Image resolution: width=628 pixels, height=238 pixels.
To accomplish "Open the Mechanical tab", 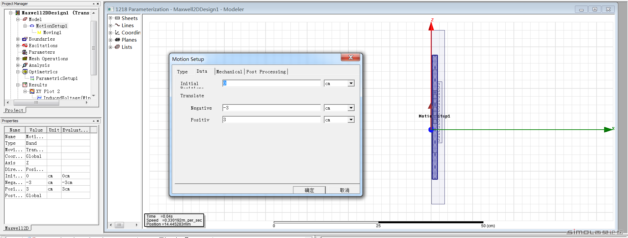I will pyautogui.click(x=229, y=72).
